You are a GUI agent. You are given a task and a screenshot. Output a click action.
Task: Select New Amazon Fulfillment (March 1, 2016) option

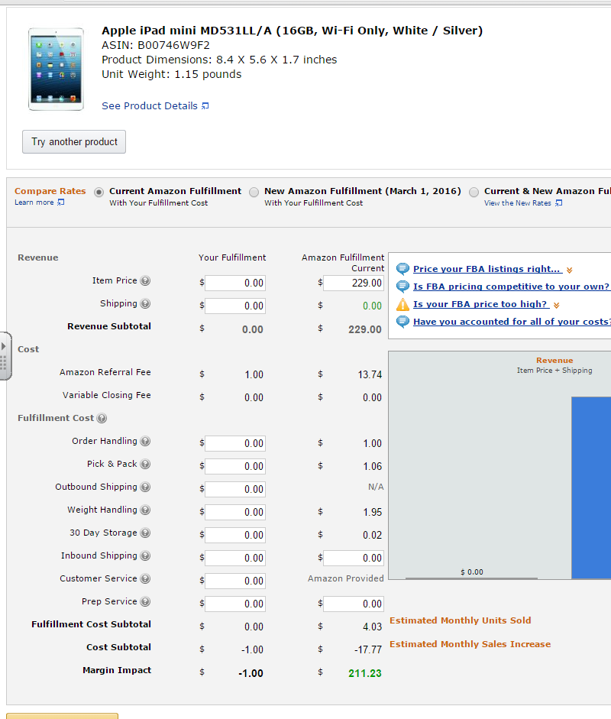point(254,192)
